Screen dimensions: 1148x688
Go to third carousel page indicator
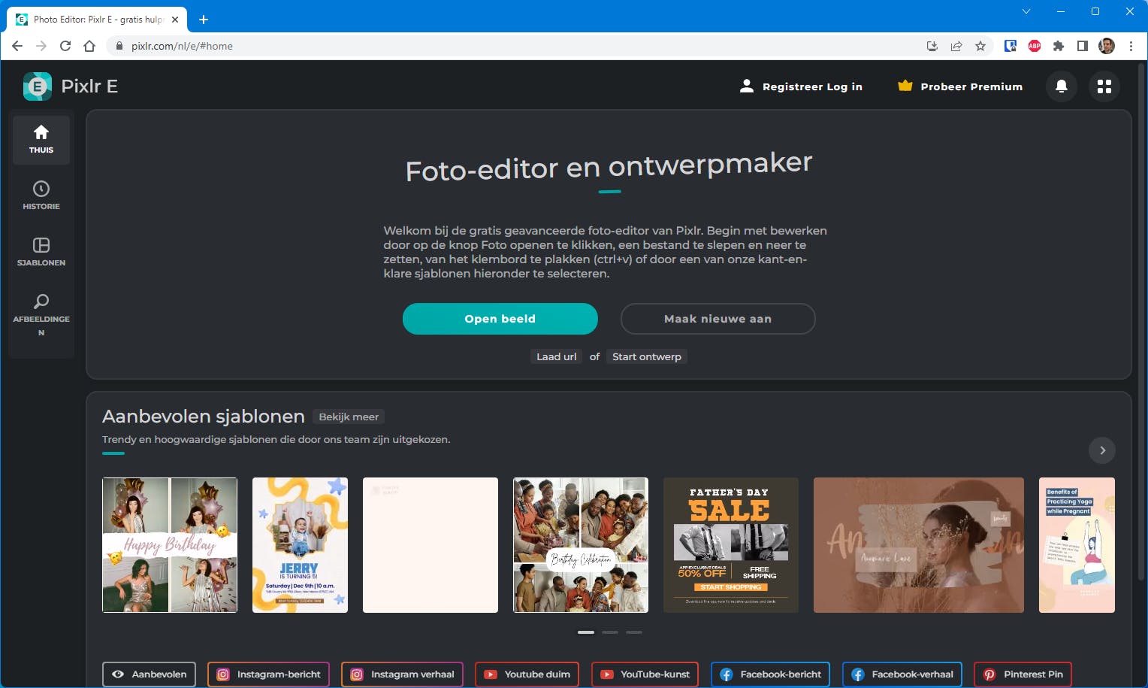click(634, 632)
